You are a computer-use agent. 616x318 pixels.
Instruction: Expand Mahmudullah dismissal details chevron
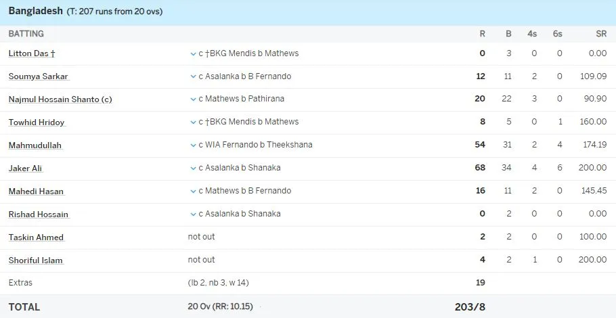tap(193, 145)
